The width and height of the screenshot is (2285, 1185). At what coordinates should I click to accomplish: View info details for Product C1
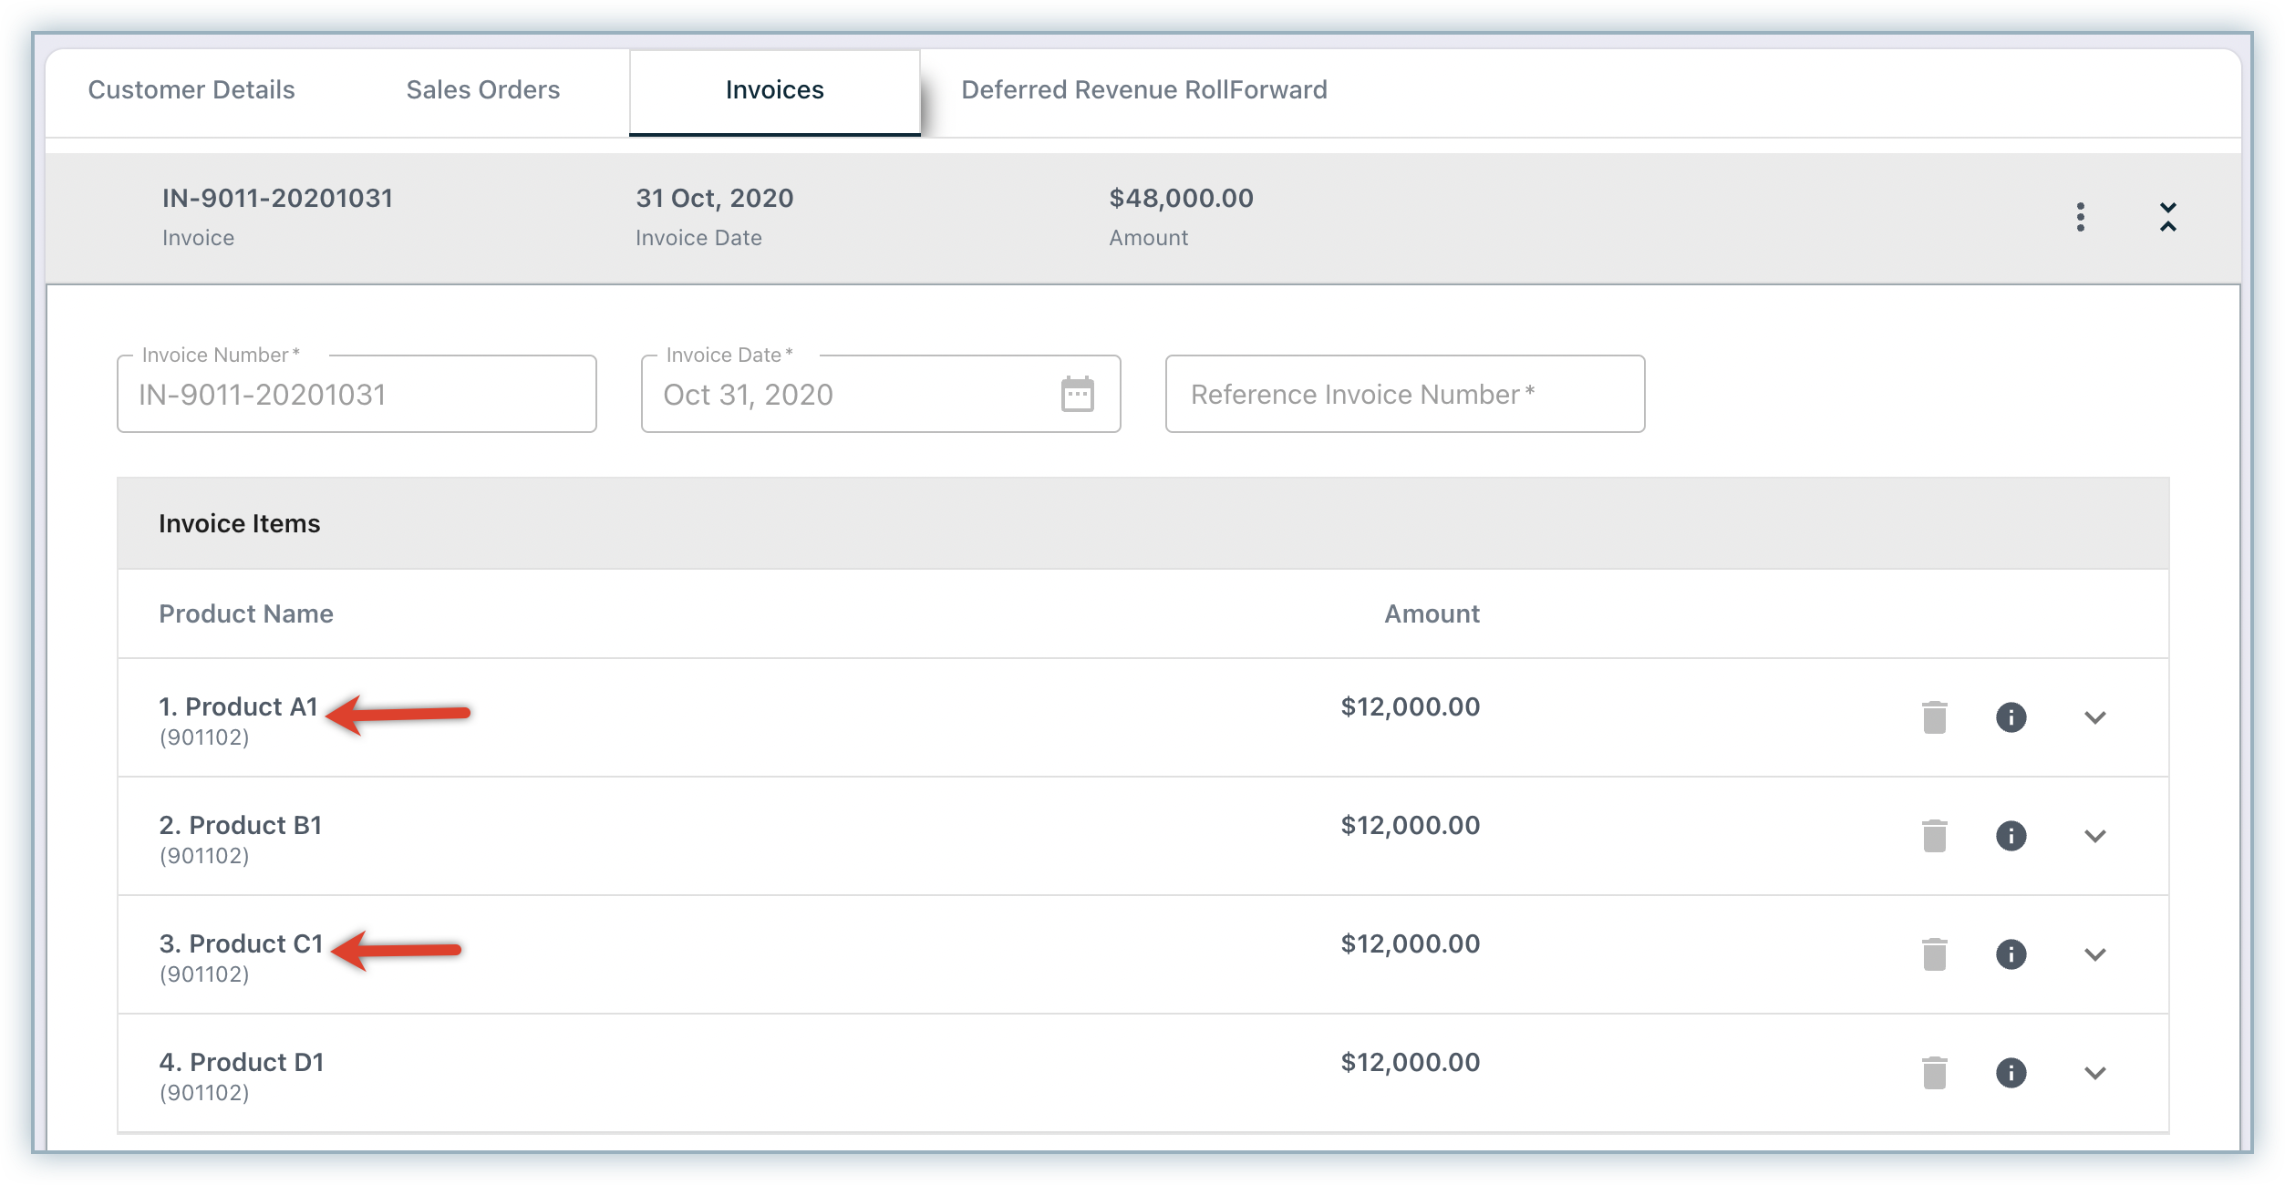(2011, 954)
